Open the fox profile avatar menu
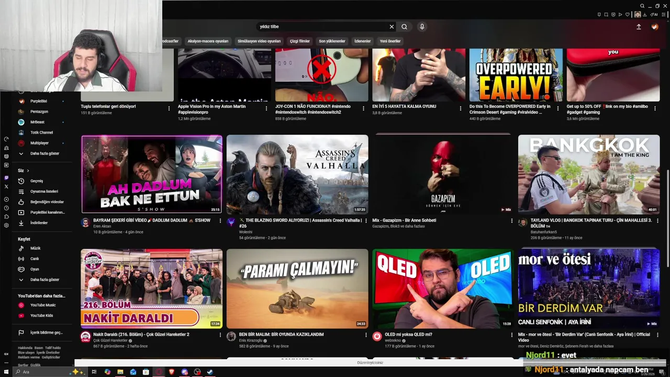Screen dimensions: 670x377 click(x=654, y=27)
